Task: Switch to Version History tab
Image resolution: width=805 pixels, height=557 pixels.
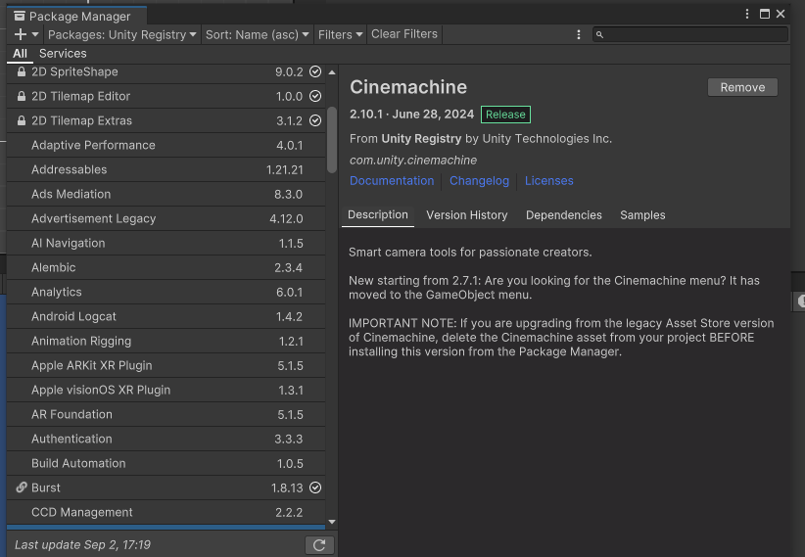Action: click(x=467, y=215)
